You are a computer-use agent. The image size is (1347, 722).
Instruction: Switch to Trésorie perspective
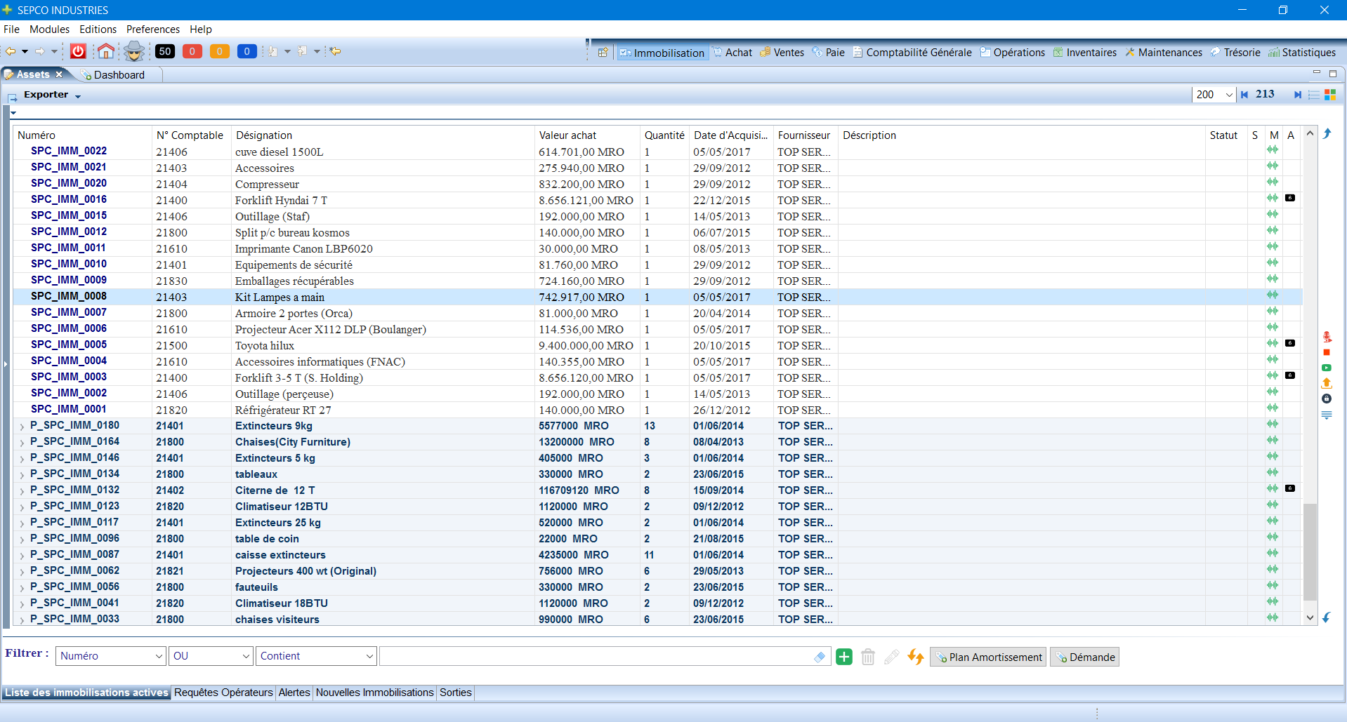pos(1235,53)
